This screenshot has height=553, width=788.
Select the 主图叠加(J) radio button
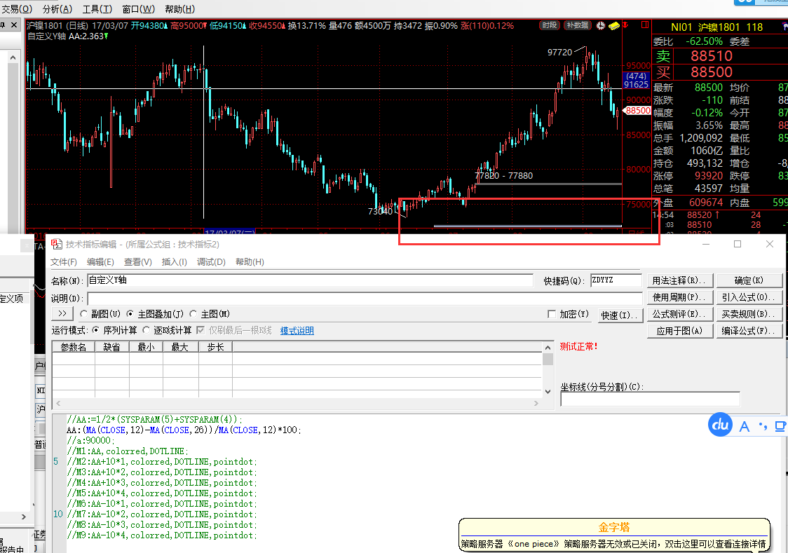click(130, 314)
